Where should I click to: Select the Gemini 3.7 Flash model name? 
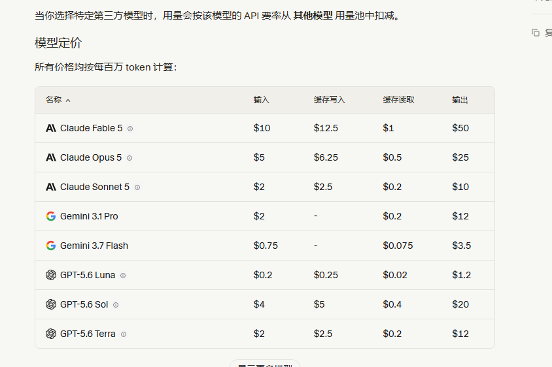click(94, 246)
